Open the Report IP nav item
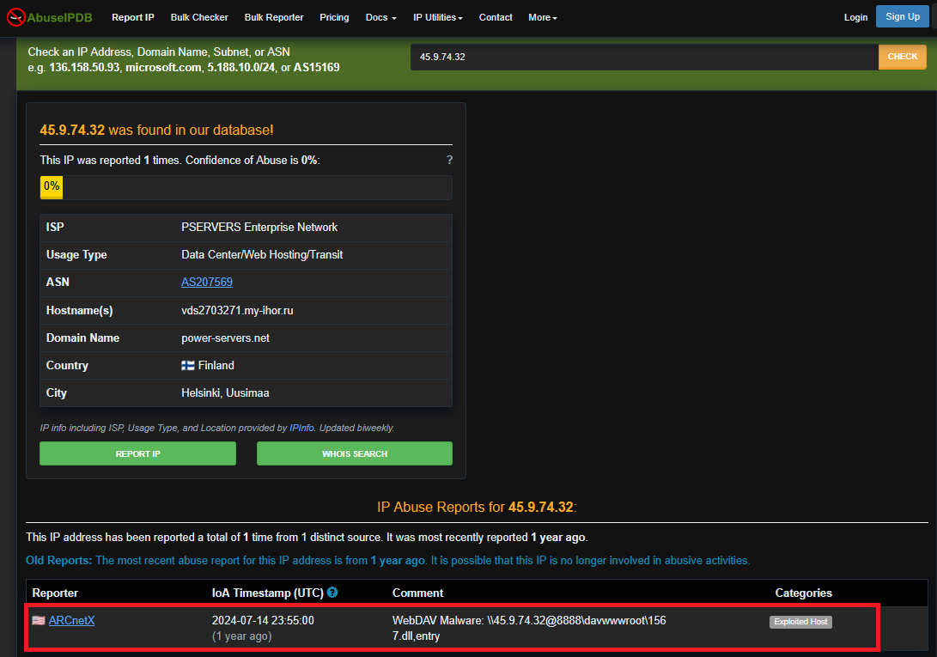 click(132, 17)
